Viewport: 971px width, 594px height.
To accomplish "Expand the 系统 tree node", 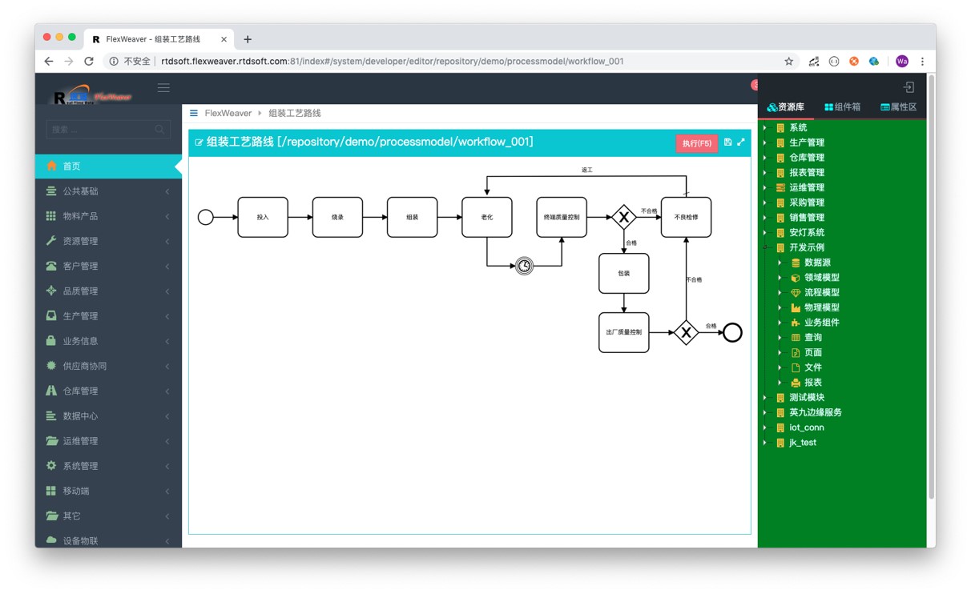I will [765, 128].
